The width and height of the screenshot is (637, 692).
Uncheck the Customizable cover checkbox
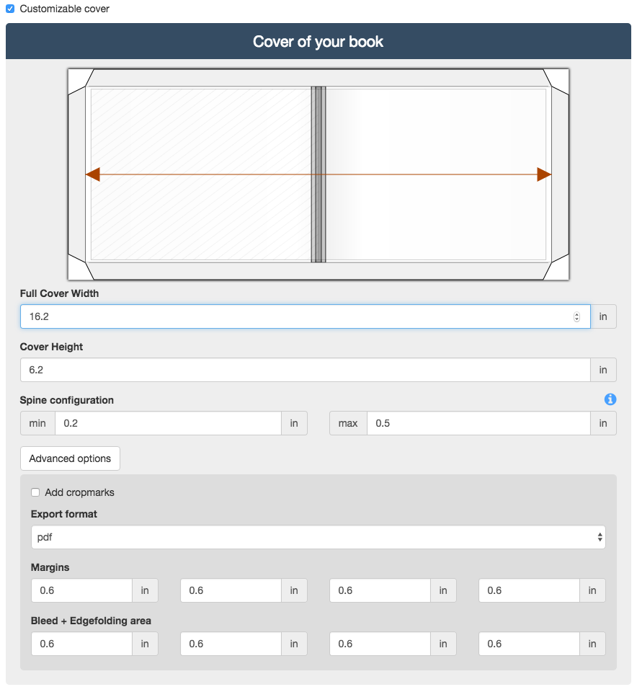[9, 9]
